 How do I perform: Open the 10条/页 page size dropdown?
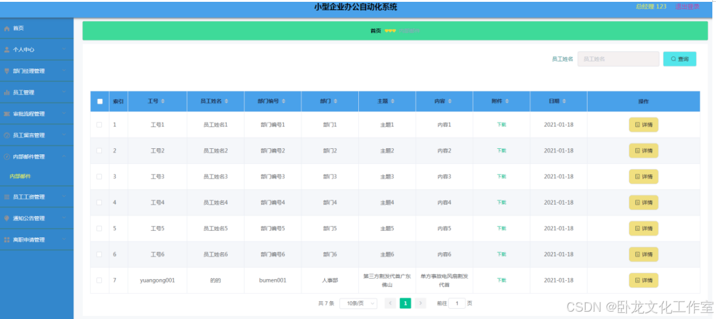pos(358,303)
